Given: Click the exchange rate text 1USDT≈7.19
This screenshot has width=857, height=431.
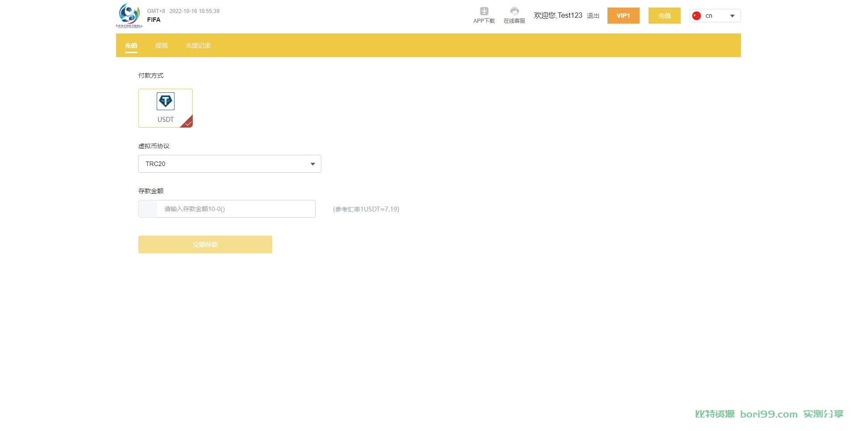Looking at the screenshot, I should (x=366, y=209).
